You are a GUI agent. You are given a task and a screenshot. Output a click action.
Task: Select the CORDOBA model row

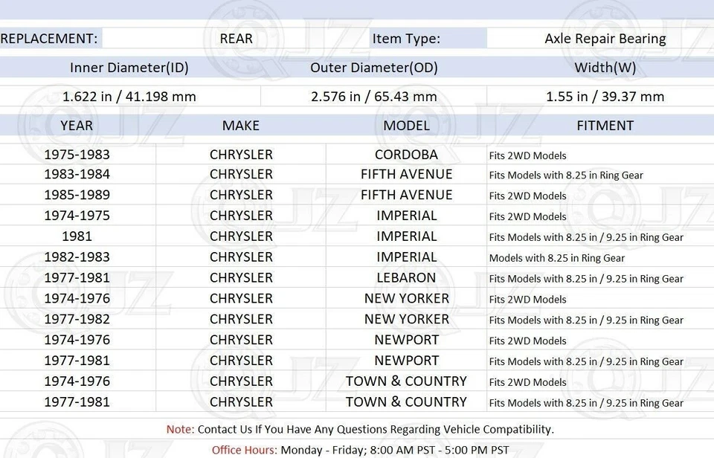pos(406,154)
